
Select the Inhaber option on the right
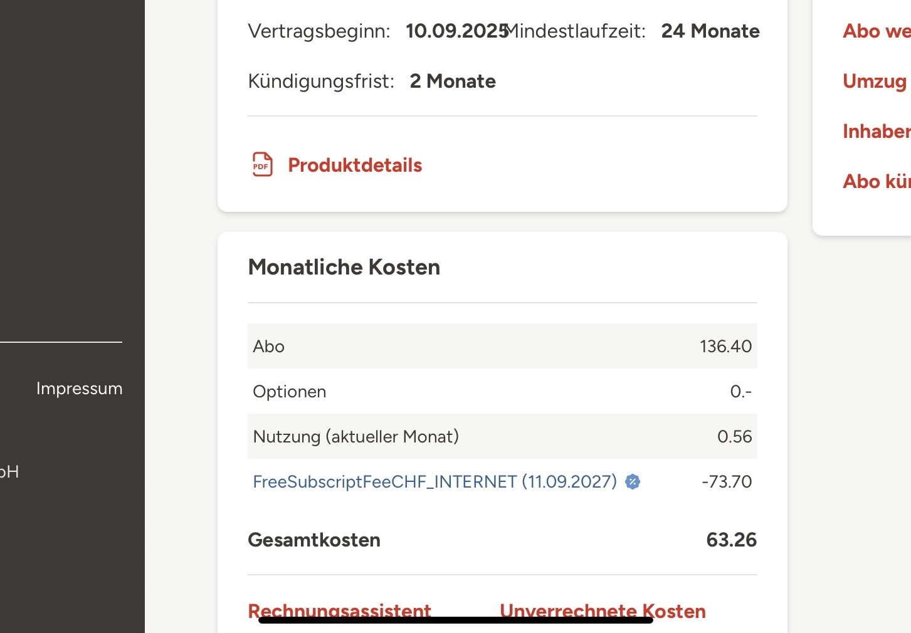point(876,132)
